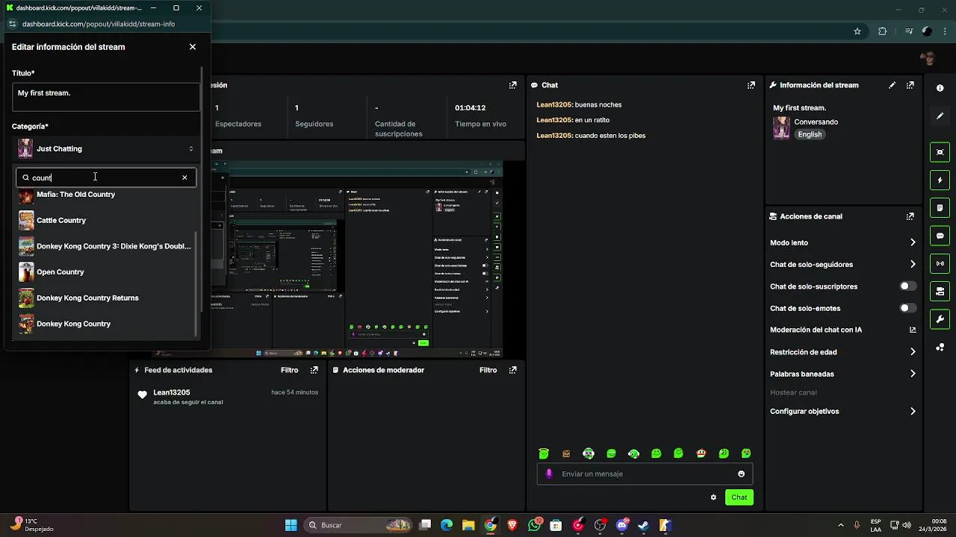Open Discord from the taskbar
956x537 pixels.
click(622, 525)
